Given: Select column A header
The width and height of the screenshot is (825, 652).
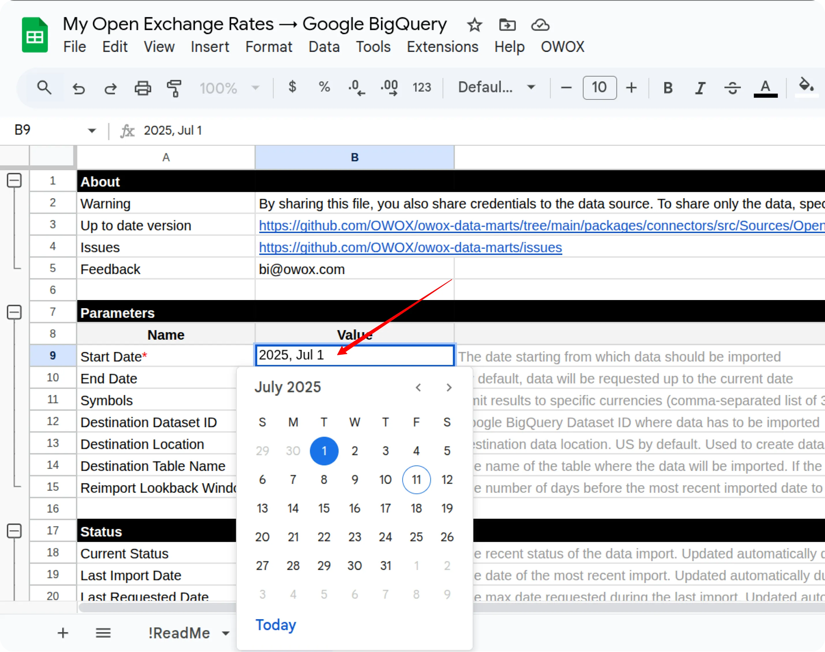Looking at the screenshot, I should 166,157.
